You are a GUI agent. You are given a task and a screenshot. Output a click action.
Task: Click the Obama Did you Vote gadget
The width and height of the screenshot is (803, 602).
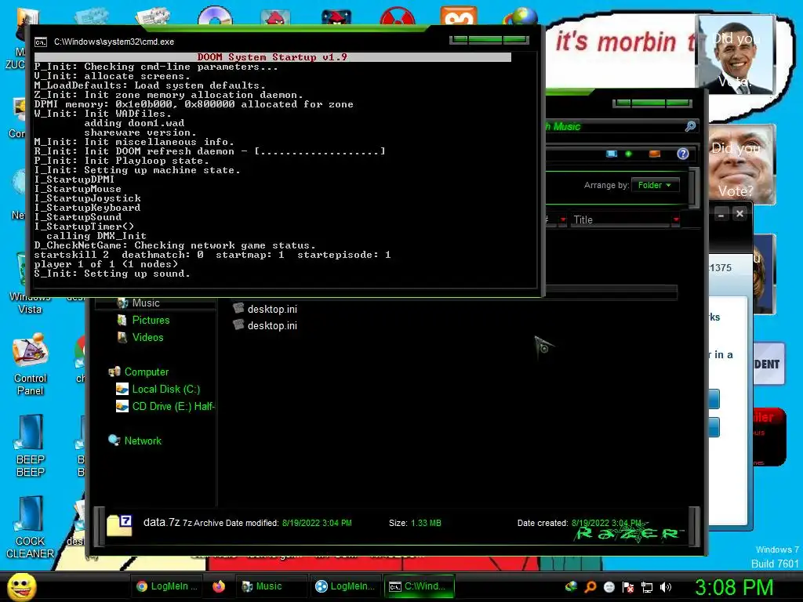736,54
